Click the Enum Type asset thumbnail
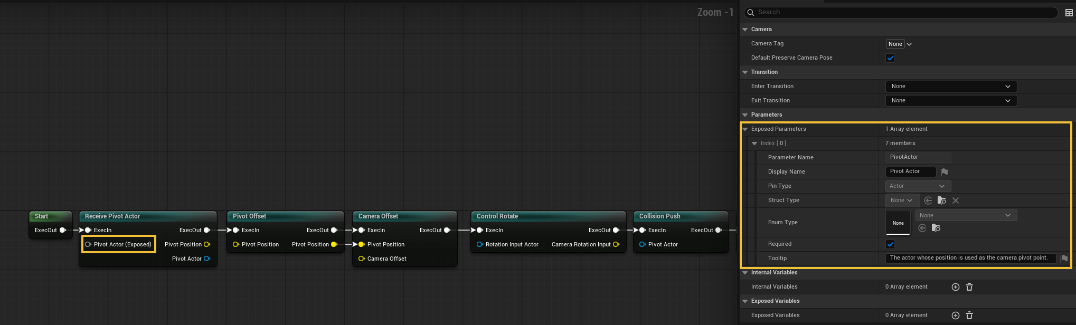Image resolution: width=1076 pixels, height=325 pixels. pos(898,223)
